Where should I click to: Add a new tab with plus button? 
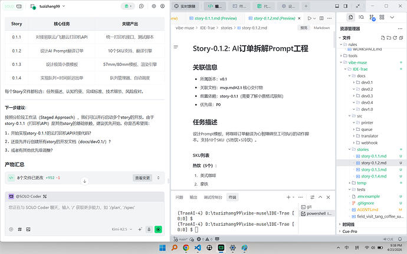tap(306, 6)
